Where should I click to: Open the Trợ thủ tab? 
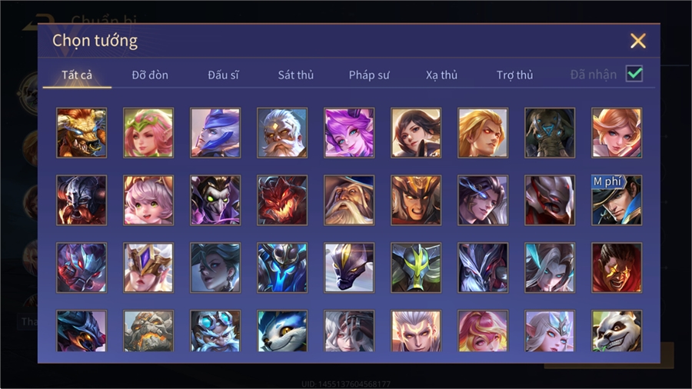click(x=514, y=75)
